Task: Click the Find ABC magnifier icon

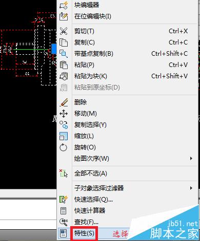Action: point(64,222)
